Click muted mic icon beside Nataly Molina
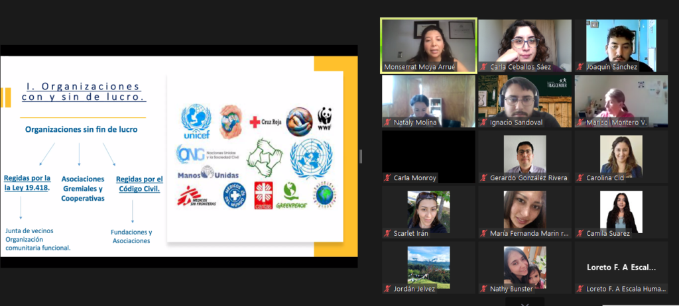The height and width of the screenshot is (306, 679). coord(387,123)
